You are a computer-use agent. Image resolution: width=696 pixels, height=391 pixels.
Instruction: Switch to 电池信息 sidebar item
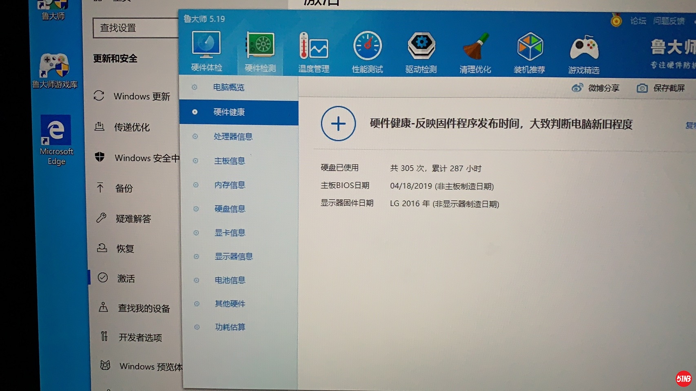[x=230, y=280]
